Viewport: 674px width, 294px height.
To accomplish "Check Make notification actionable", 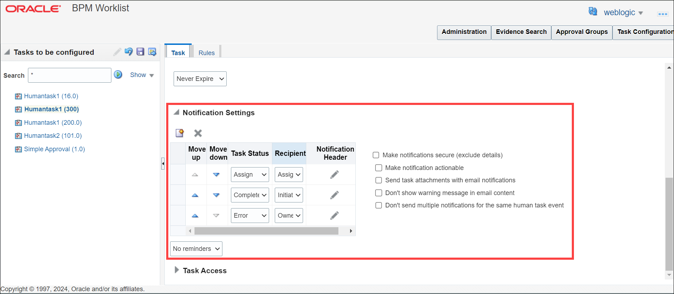I will click(x=379, y=168).
